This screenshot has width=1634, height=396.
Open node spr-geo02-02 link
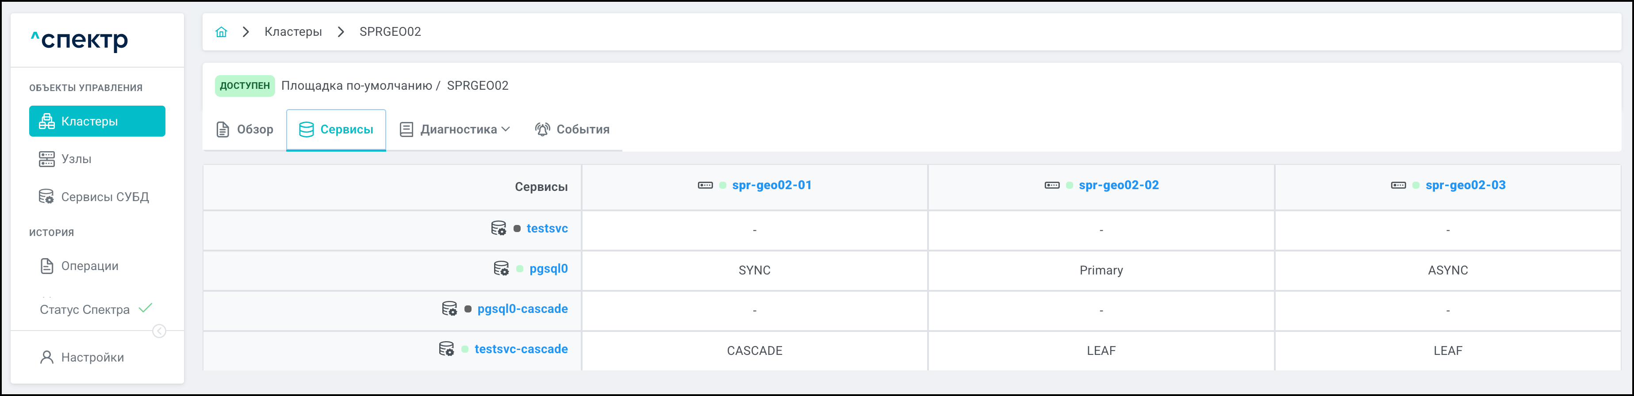click(x=1118, y=185)
